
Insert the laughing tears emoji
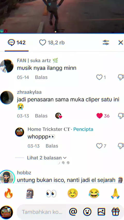(x=94, y=194)
